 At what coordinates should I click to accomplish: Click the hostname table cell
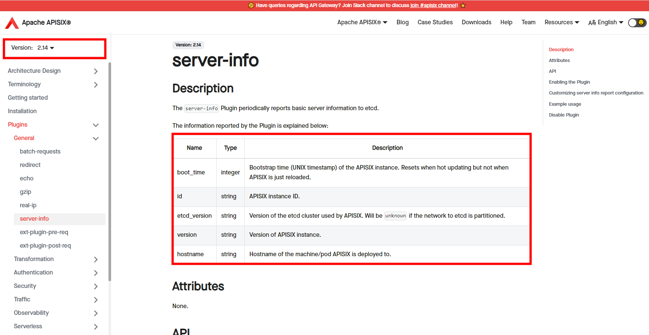pyautogui.click(x=195, y=254)
